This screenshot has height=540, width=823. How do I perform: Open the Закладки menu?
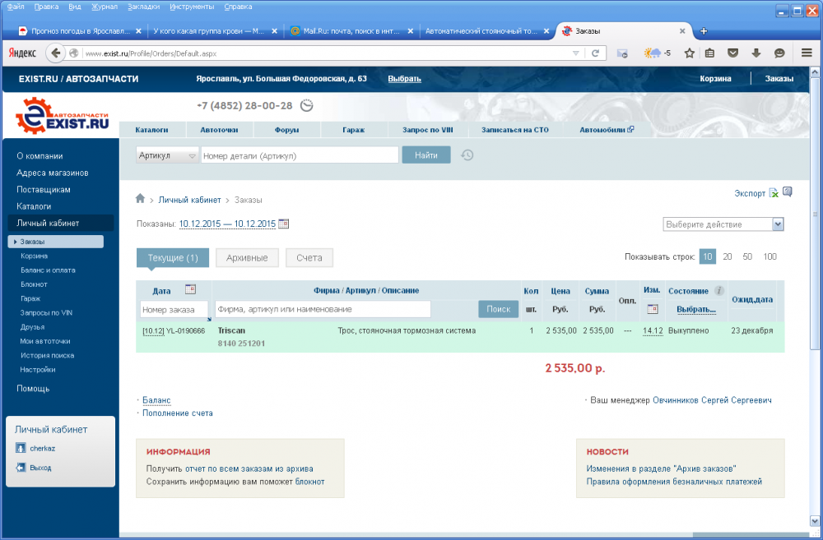[x=143, y=7]
